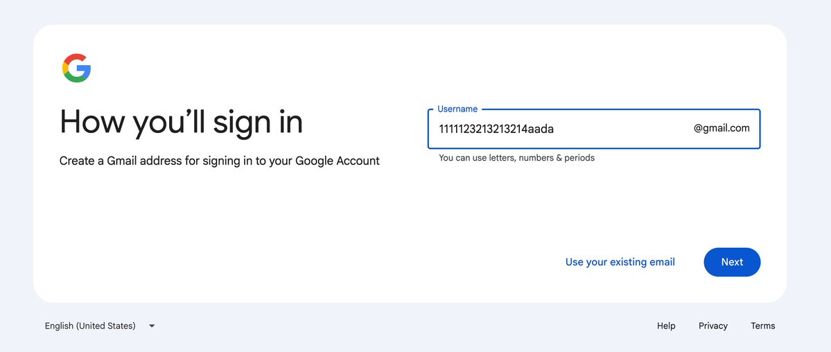
Task: Click the typed username "111112321321321 4aada" text
Action: pyautogui.click(x=496, y=129)
